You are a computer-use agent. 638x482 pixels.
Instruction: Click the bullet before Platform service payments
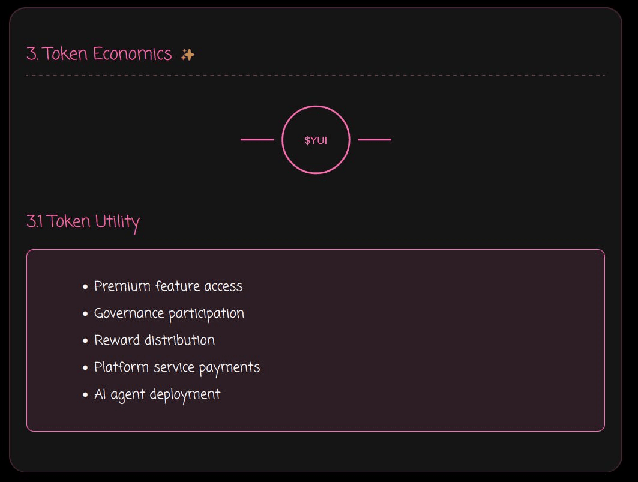pyautogui.click(x=86, y=368)
